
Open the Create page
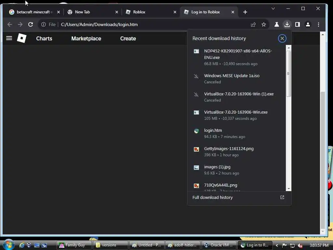tap(128, 38)
